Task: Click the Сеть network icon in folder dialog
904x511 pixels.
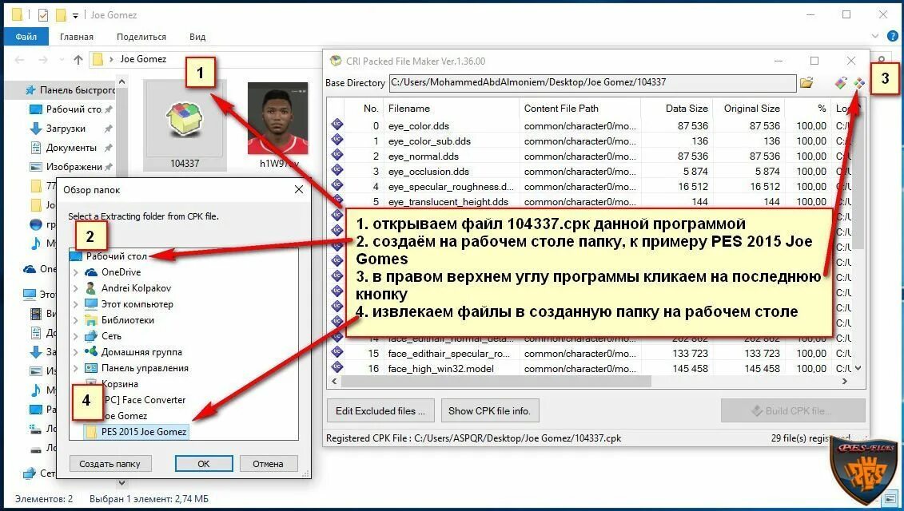Action: point(91,336)
